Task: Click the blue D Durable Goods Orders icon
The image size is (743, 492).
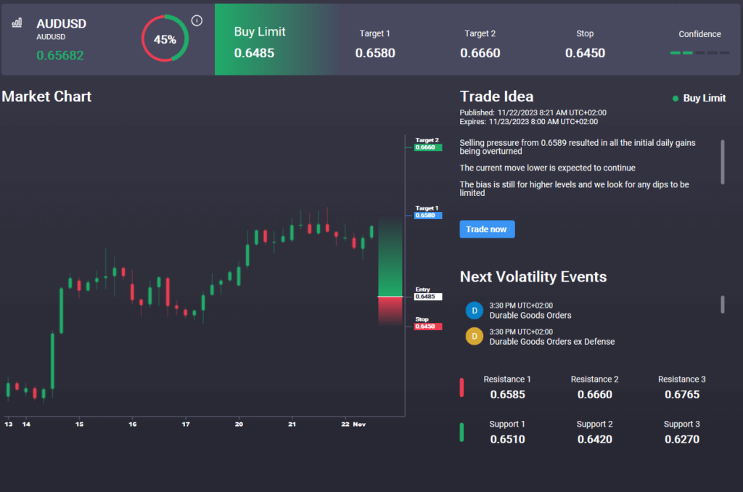Action: pyautogui.click(x=474, y=310)
